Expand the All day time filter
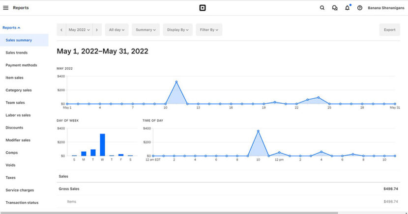The width and height of the screenshot is (408, 214). (x=117, y=30)
